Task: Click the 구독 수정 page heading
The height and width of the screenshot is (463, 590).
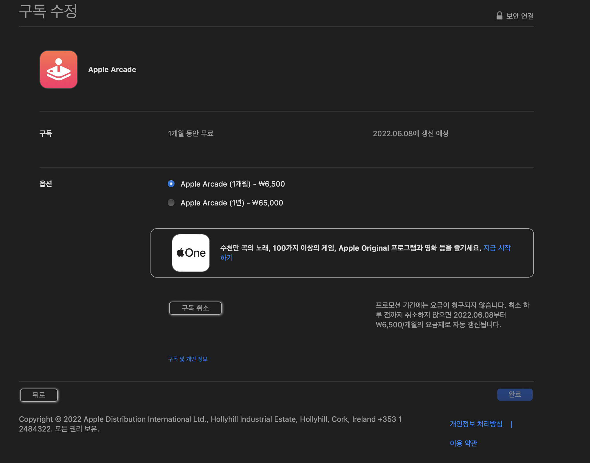Action: [x=48, y=11]
